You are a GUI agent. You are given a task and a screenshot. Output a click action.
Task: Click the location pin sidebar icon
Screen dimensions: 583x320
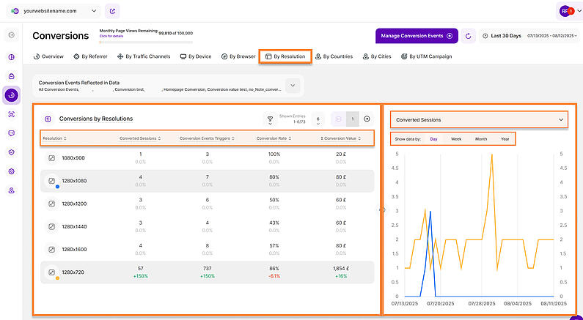point(12,190)
